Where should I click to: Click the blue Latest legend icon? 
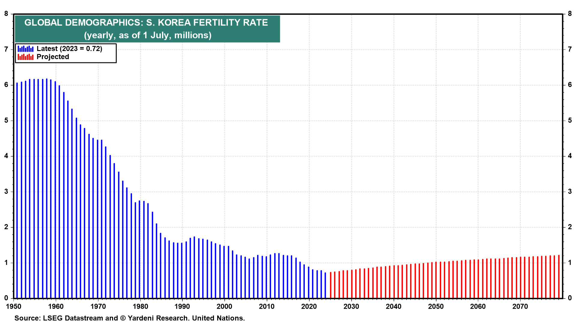pyautogui.click(x=25, y=49)
